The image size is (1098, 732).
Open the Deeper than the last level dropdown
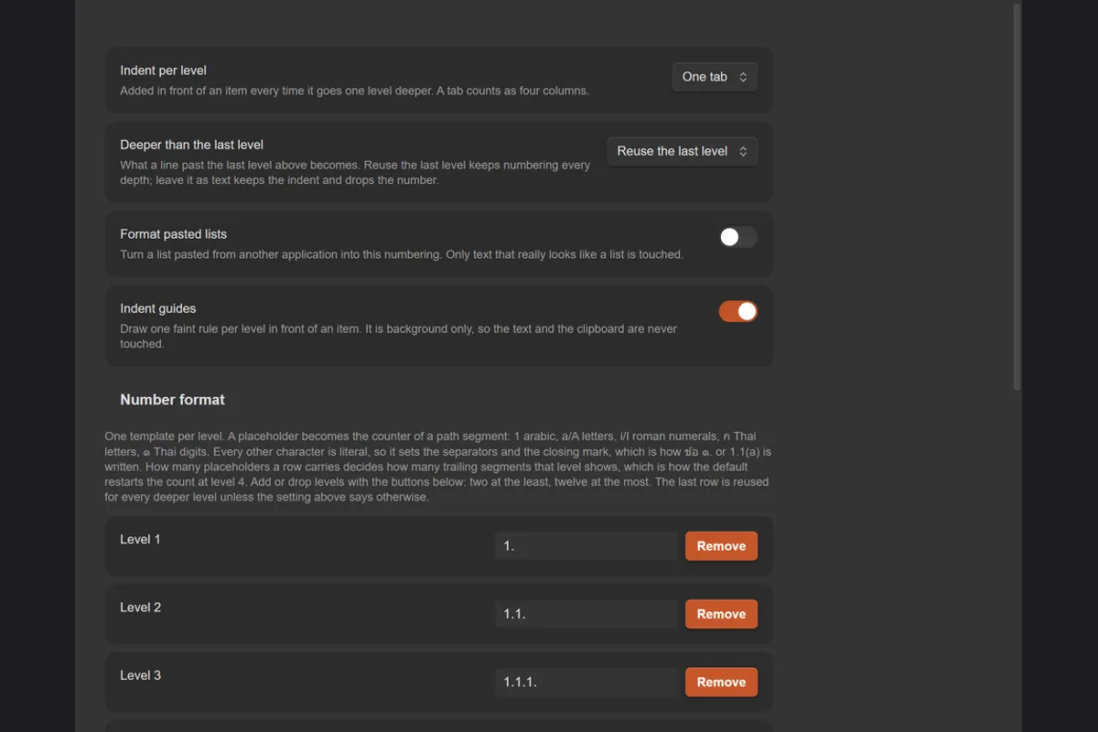point(683,151)
